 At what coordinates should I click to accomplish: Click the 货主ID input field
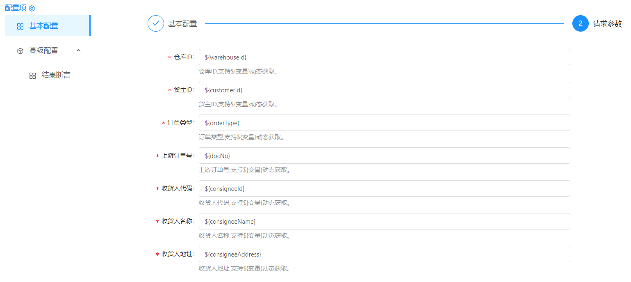click(x=384, y=90)
